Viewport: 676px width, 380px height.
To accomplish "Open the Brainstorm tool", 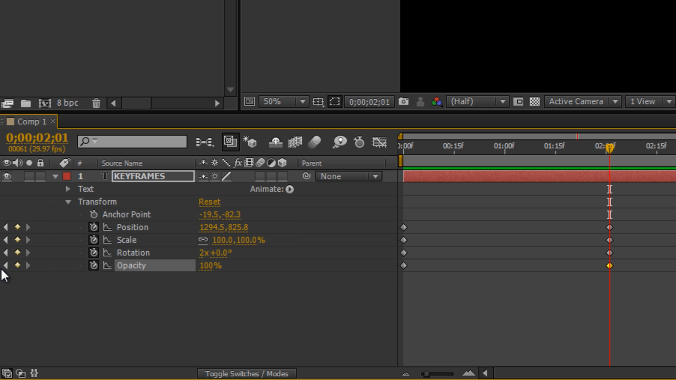I will point(340,142).
